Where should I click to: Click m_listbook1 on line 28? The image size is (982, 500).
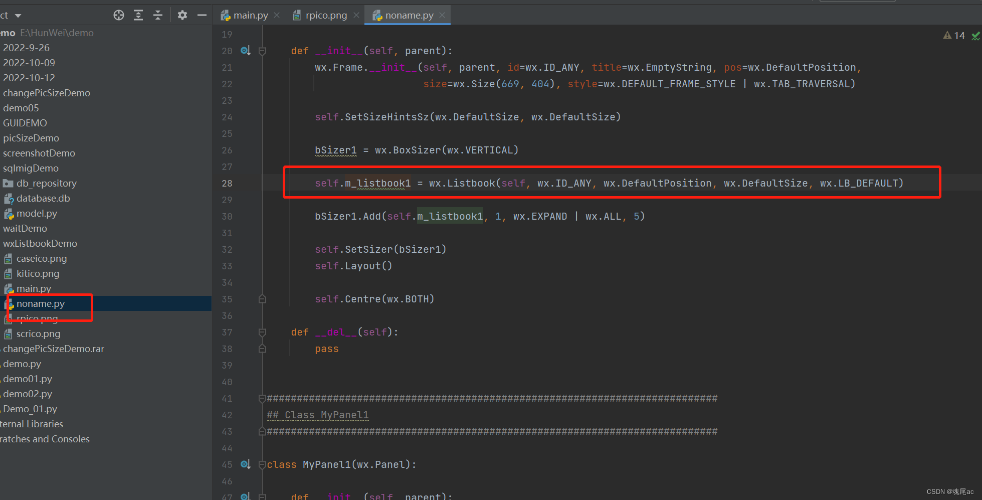click(377, 183)
